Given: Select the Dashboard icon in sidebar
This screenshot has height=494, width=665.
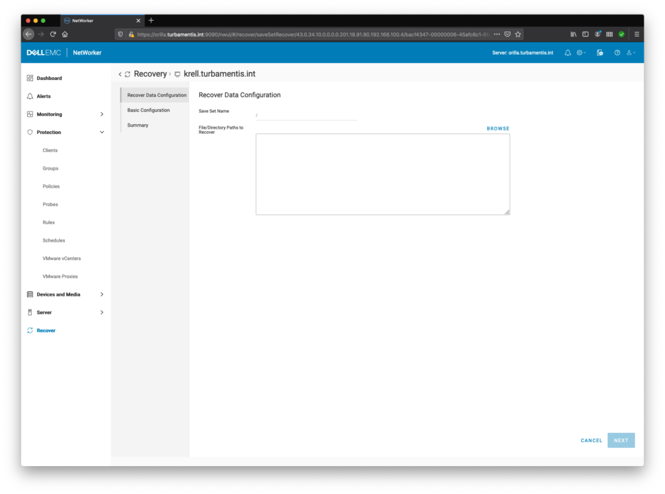Looking at the screenshot, I should pyautogui.click(x=30, y=77).
